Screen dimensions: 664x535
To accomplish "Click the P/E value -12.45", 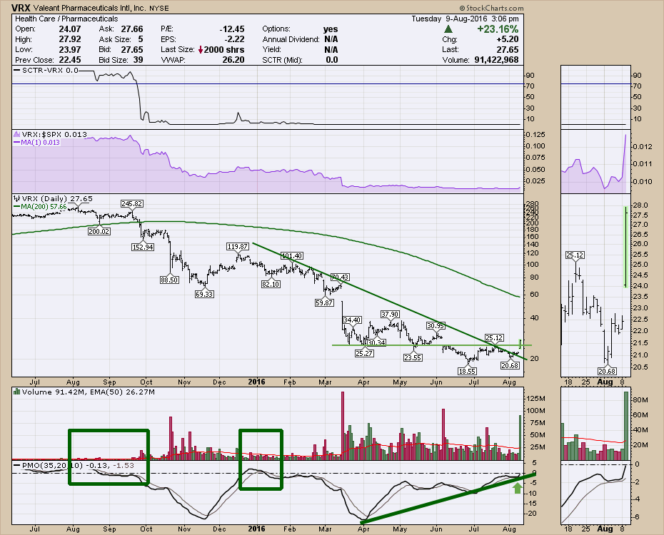I will (232, 29).
